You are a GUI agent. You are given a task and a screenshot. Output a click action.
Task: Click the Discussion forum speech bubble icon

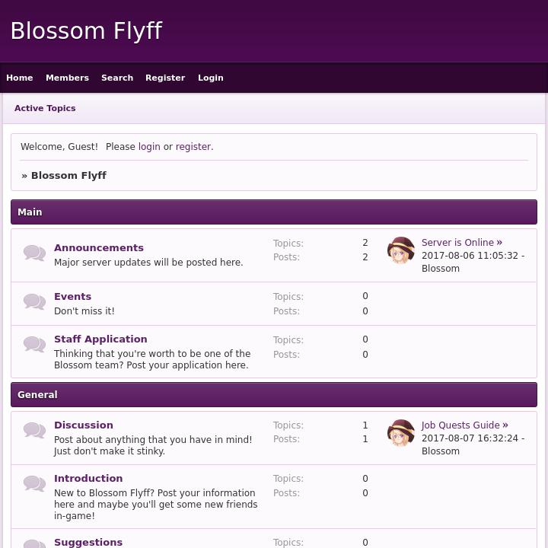tap(34, 431)
